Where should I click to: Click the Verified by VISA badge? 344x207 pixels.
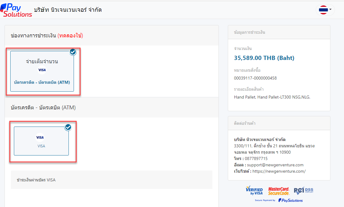(254, 190)
